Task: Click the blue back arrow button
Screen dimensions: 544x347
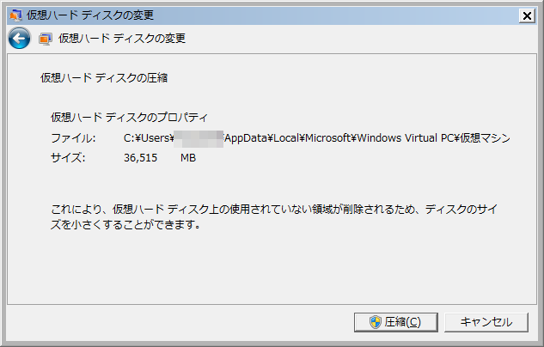Action: (20, 38)
